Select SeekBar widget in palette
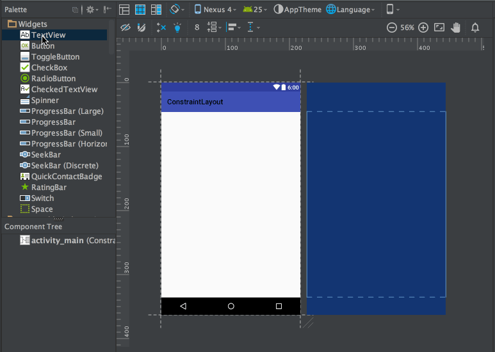 46,155
